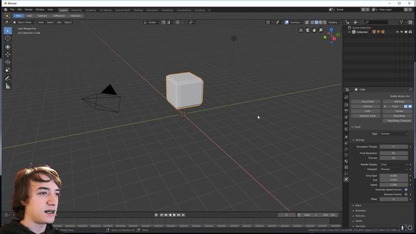Click the Soft Body physics button
The width and height of the screenshot is (416, 234).
pyautogui.click(x=397, y=101)
